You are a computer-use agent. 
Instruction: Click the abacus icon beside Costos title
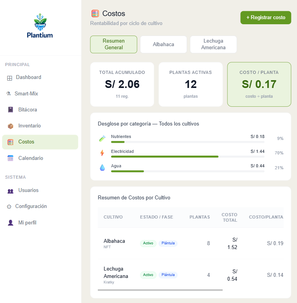[95, 14]
